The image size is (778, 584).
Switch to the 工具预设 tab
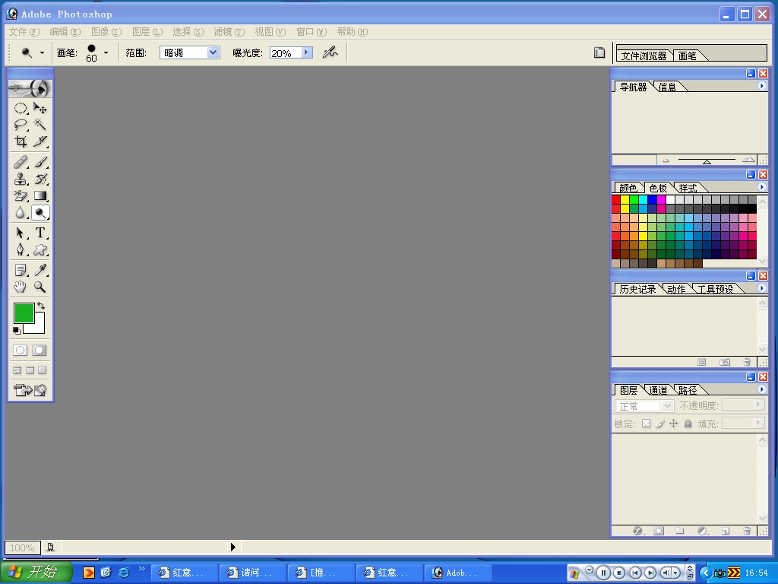click(716, 290)
